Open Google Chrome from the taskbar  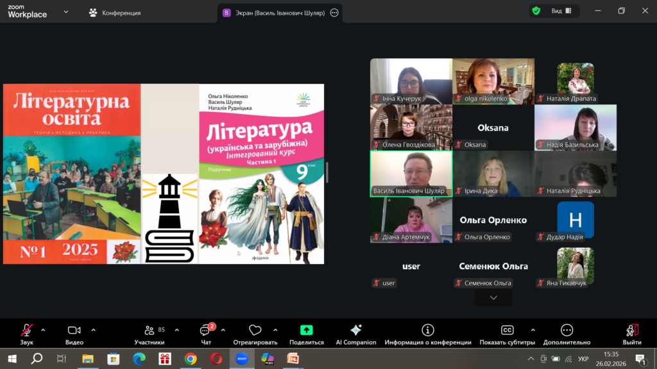point(191,359)
